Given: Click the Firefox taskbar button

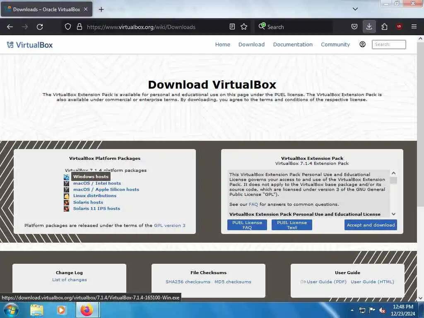Looking at the screenshot, I should tap(87, 310).
